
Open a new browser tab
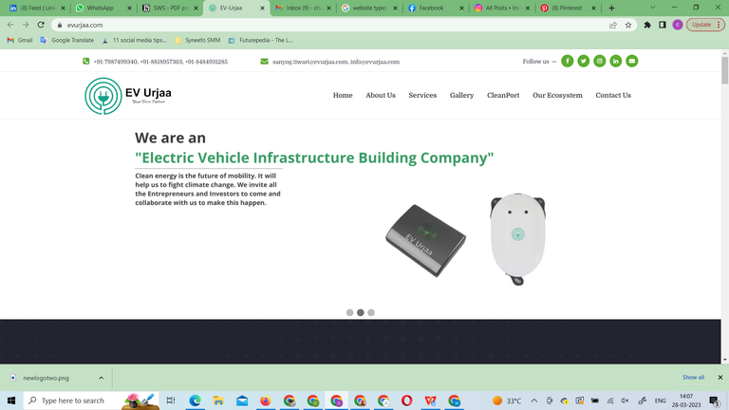coord(611,8)
